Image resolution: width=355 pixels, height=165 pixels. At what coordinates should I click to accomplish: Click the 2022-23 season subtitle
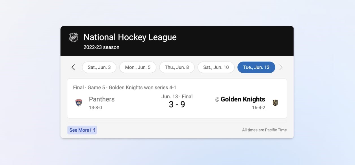pos(101,47)
